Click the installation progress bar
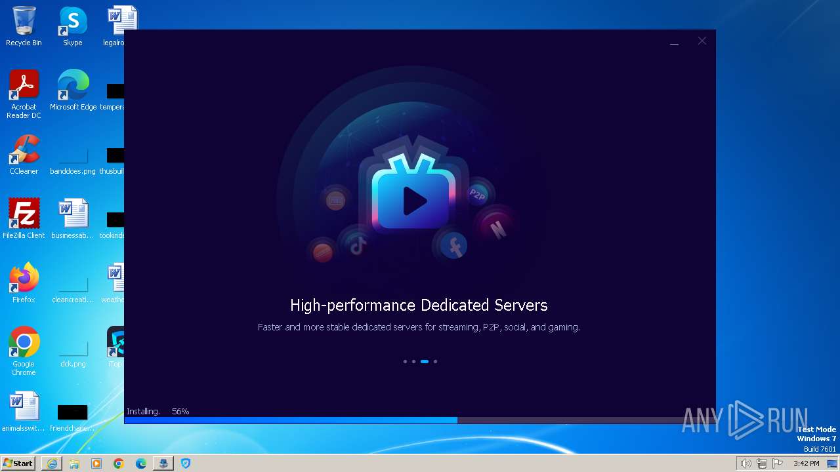 click(x=420, y=420)
